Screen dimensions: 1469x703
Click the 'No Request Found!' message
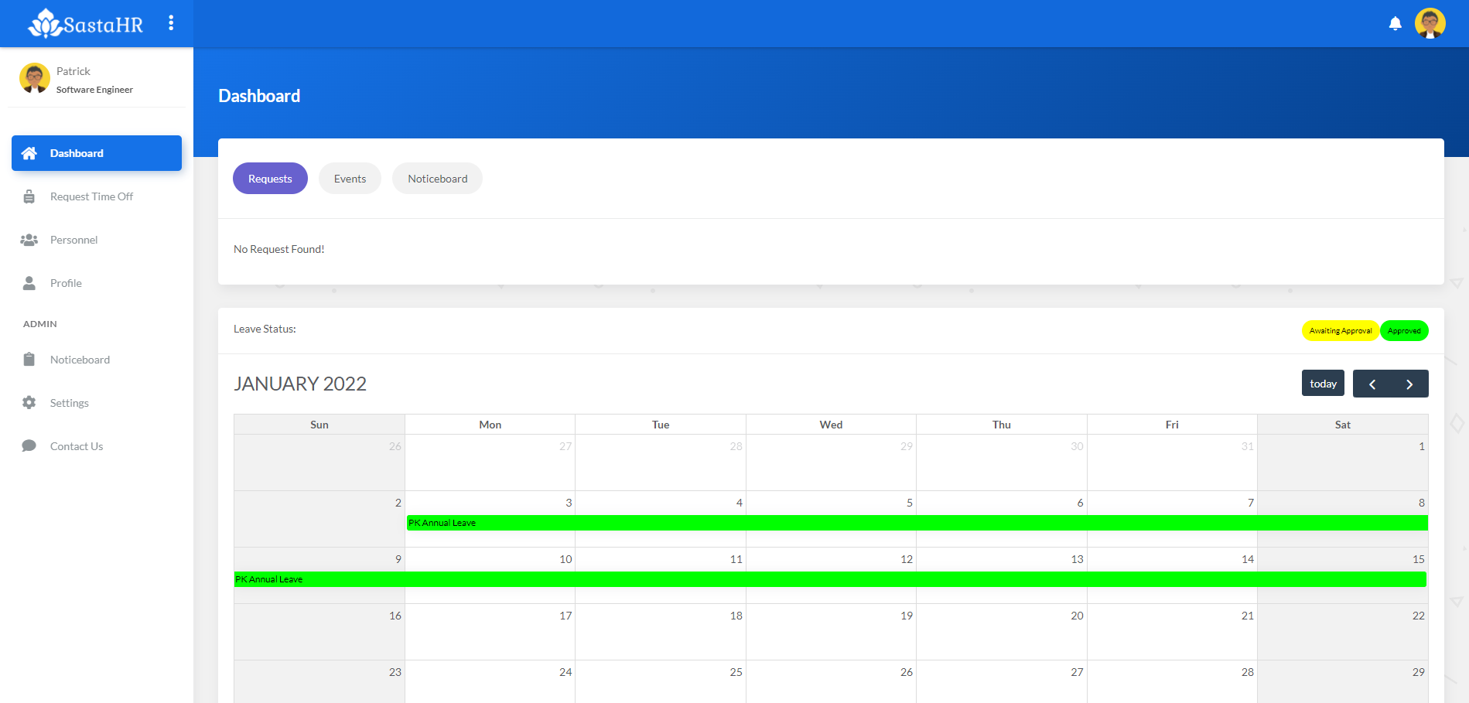[x=279, y=249]
